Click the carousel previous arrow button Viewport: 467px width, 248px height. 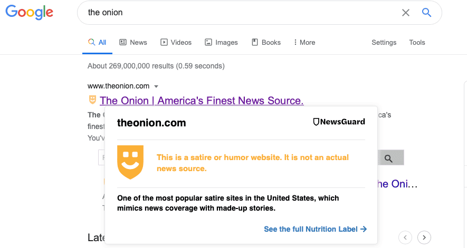click(x=405, y=237)
